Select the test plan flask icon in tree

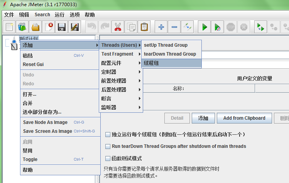(14, 39)
